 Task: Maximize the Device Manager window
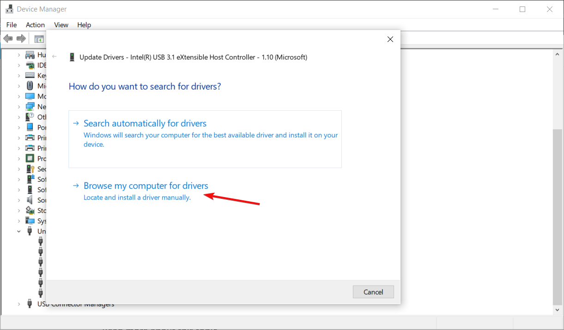pos(522,9)
